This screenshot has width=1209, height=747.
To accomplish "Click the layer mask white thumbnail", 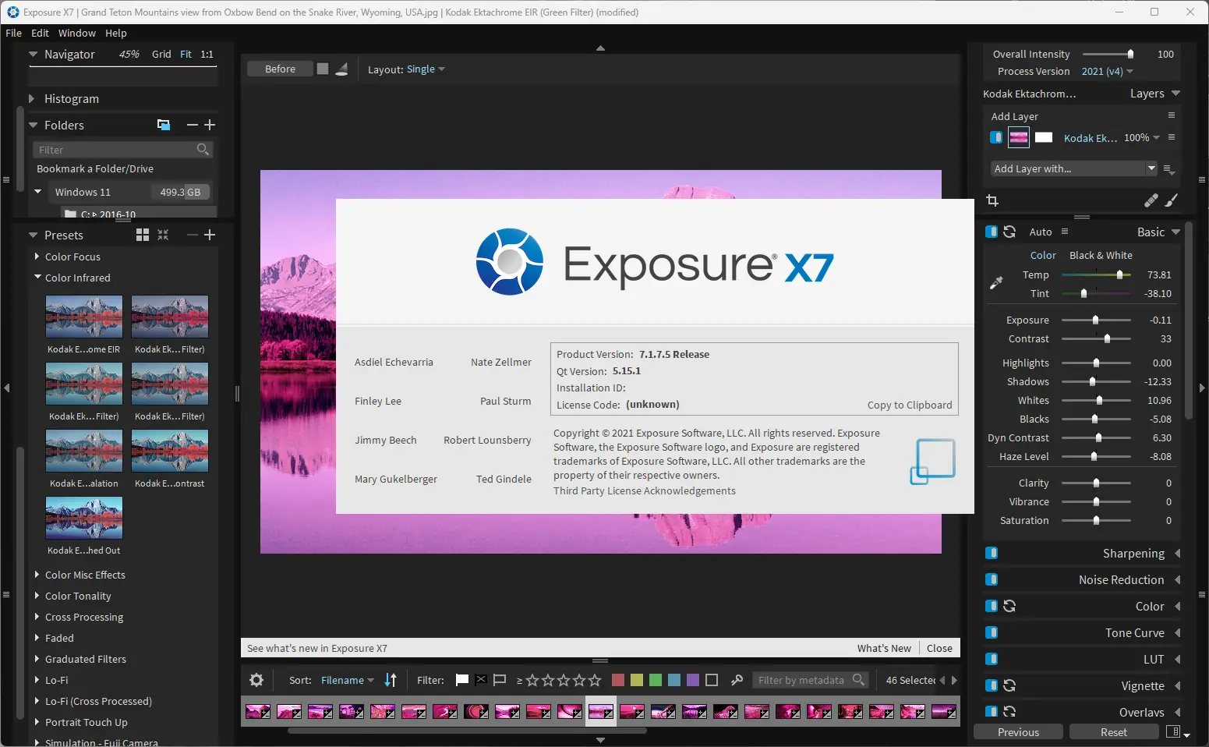I will 1044,137.
